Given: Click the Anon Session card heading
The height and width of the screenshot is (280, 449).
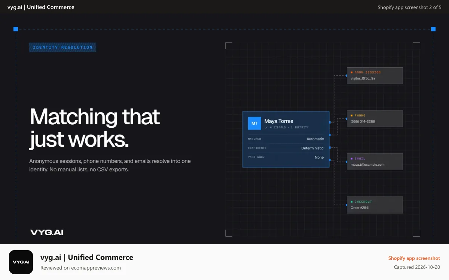Looking at the screenshot, I should (367, 72).
